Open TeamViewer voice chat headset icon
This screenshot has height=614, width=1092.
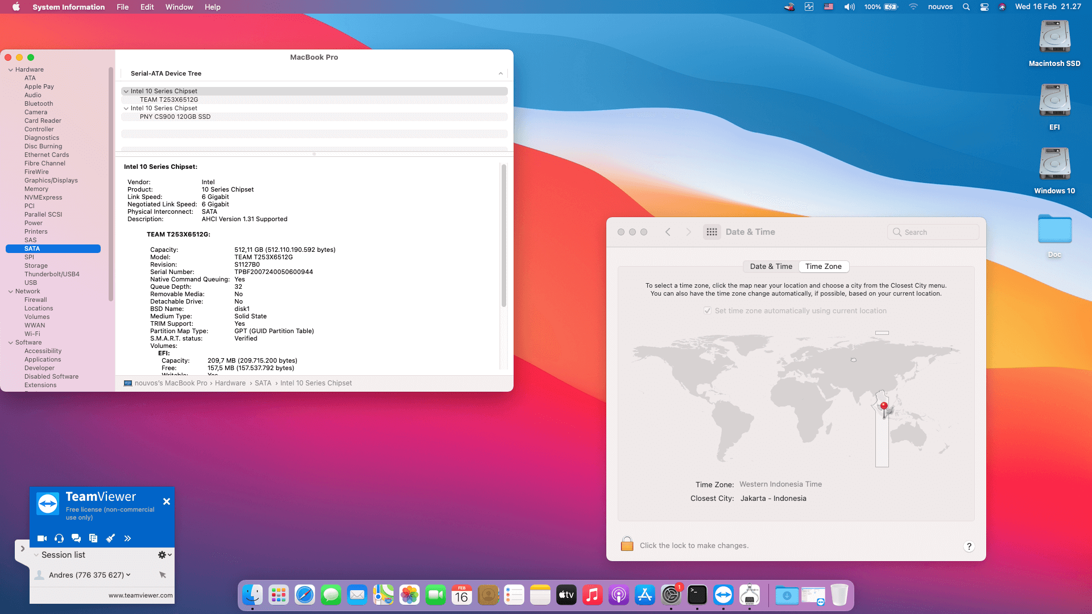click(x=59, y=538)
